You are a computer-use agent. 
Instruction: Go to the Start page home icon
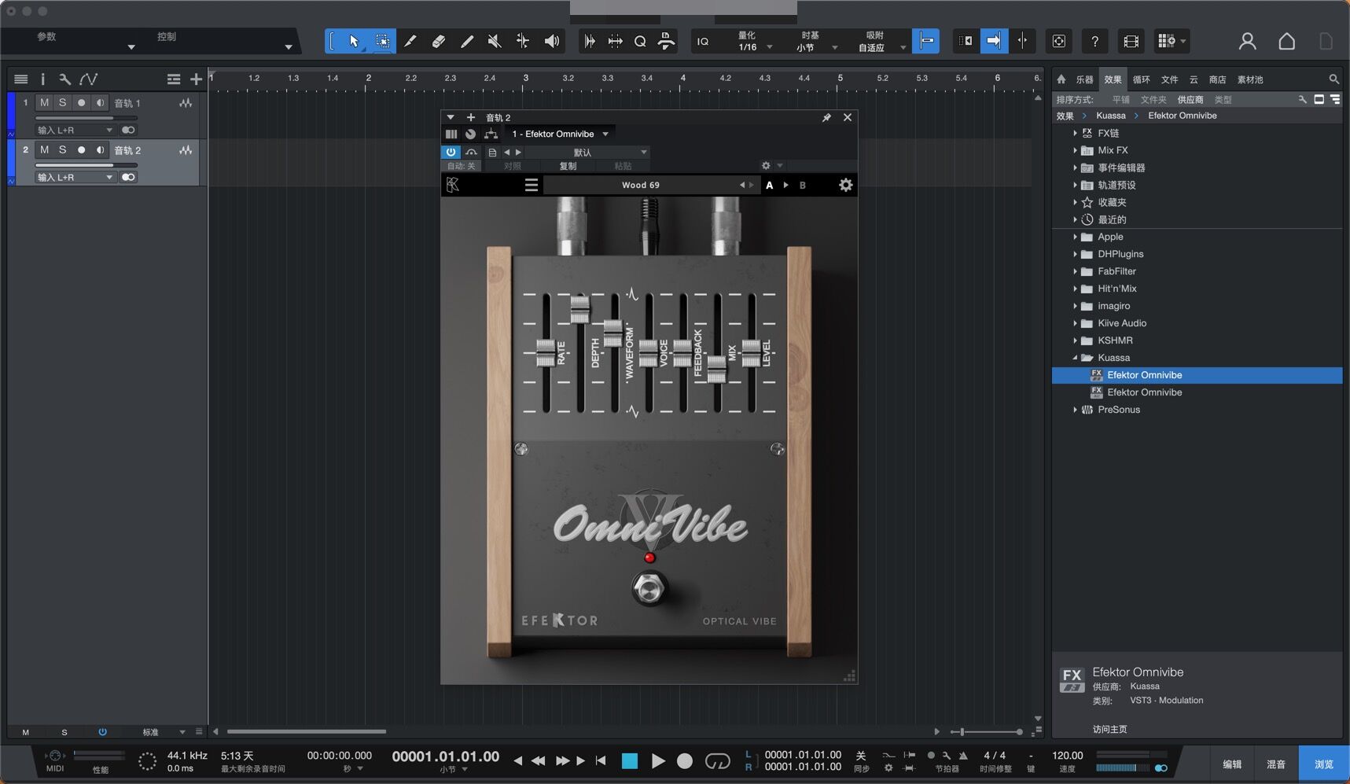[x=1286, y=41]
